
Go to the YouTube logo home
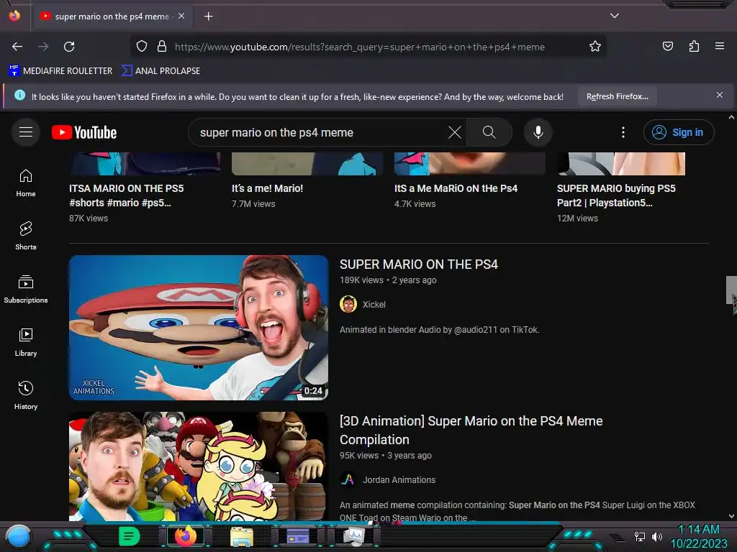84,132
